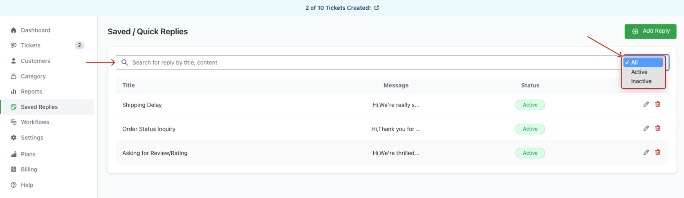This screenshot has height=198, width=684.
Task: Pick the All option in the dropdown
Action: (x=635, y=62)
